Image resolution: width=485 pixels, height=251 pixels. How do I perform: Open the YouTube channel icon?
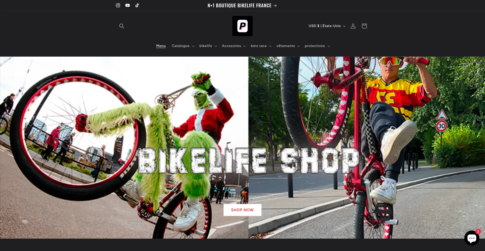tap(128, 5)
